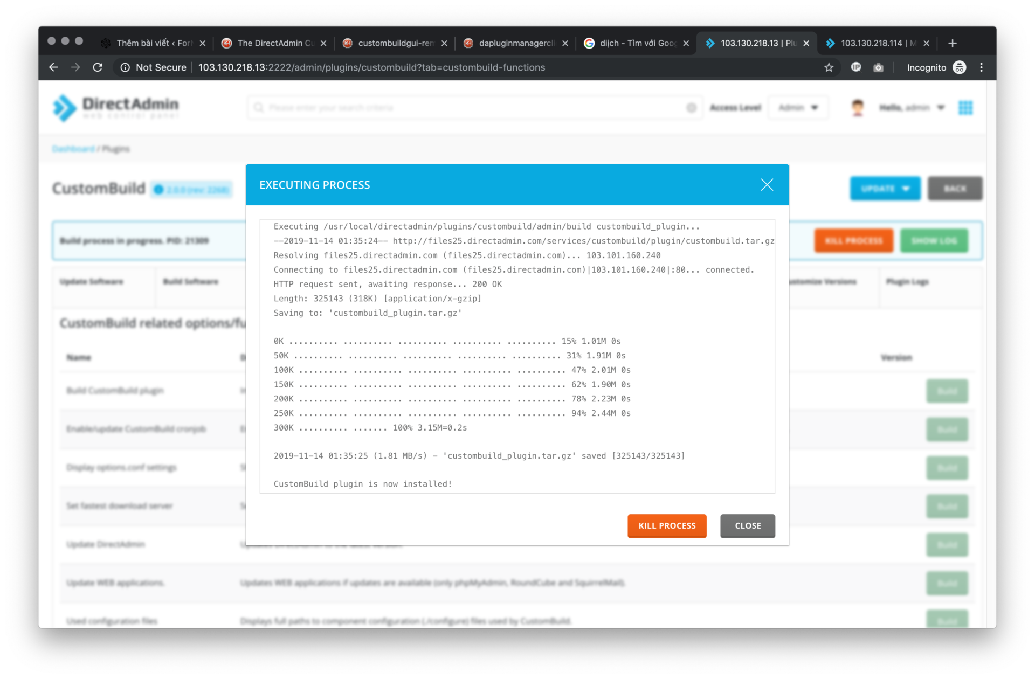Click the Not Secure site info icon
The height and width of the screenshot is (679, 1035).
(x=125, y=67)
